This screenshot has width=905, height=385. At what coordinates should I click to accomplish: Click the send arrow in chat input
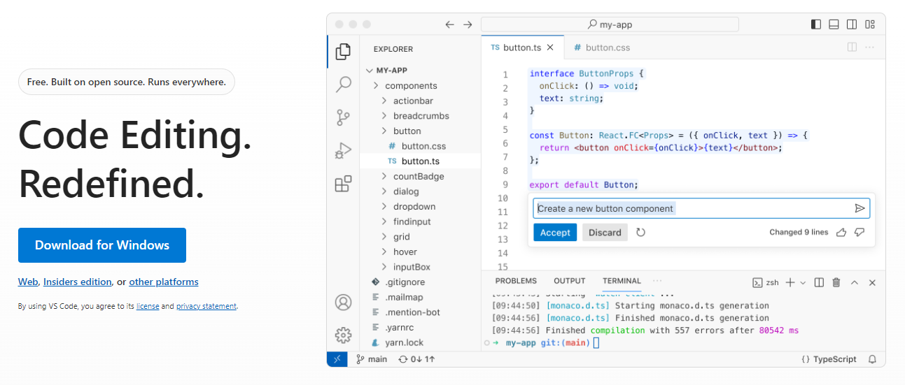(x=860, y=208)
